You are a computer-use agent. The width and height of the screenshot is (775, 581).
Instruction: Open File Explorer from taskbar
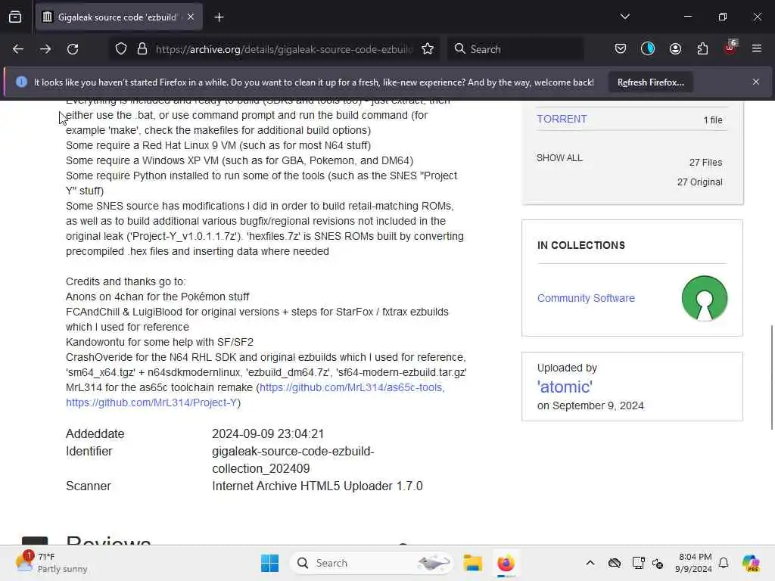472,563
